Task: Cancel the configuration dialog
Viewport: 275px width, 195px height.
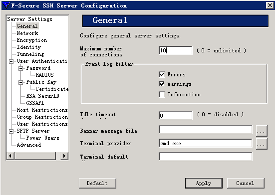Action: 246,183
